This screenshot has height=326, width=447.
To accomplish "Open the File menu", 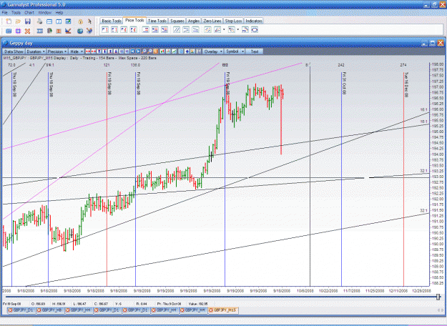I will 4,13.
